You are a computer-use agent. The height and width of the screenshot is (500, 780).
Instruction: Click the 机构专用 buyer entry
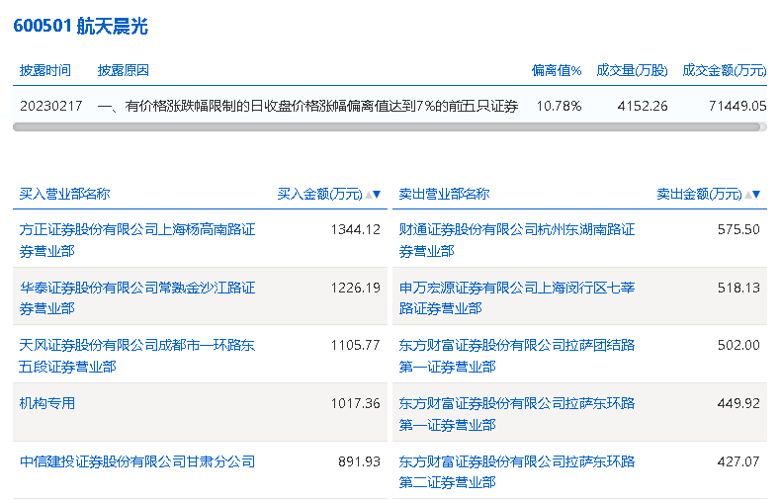click(x=47, y=403)
